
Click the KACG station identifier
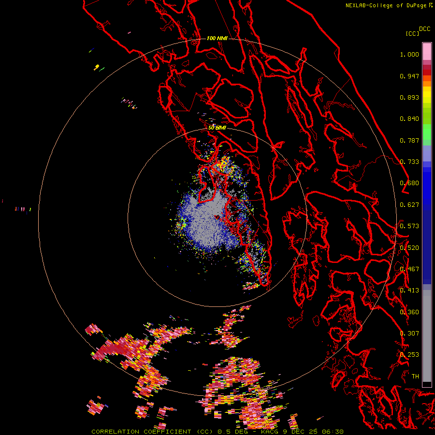(x=269, y=432)
